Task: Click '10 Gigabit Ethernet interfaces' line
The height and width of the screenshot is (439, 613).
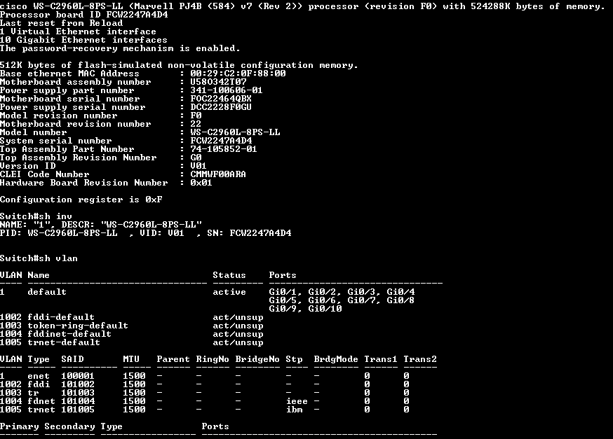Action: coord(83,40)
